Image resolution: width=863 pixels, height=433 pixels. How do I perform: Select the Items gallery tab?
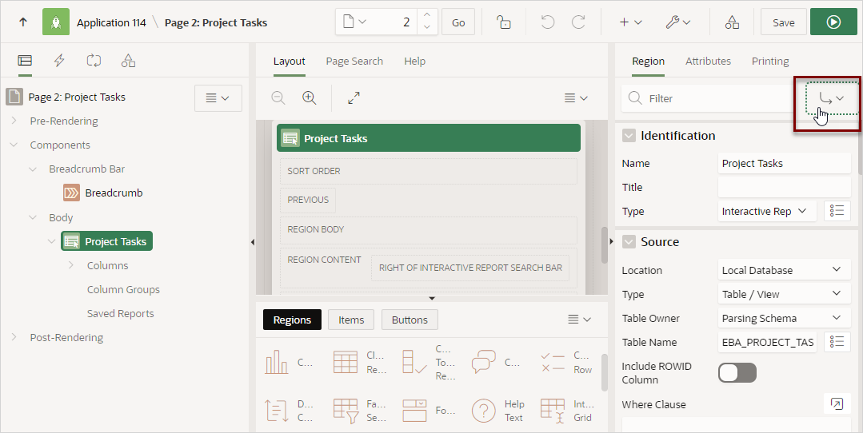351,320
